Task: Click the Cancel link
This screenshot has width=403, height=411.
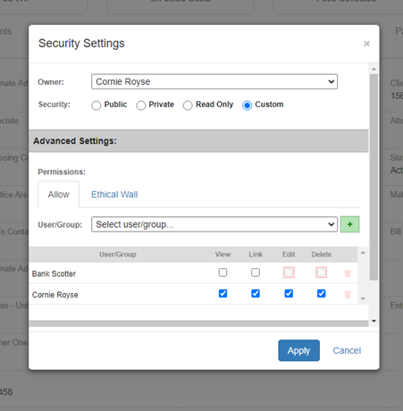Action: 347,350
